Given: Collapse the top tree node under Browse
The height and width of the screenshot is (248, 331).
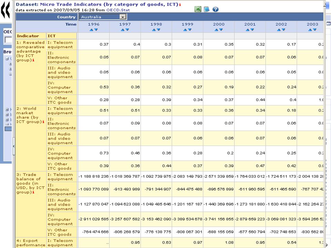Looking at the screenshot, I should tap(7, 59).
